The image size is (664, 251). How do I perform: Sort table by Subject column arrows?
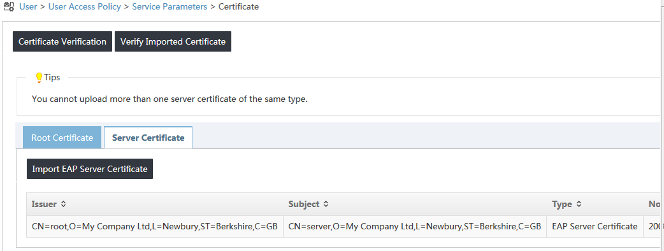coord(326,204)
